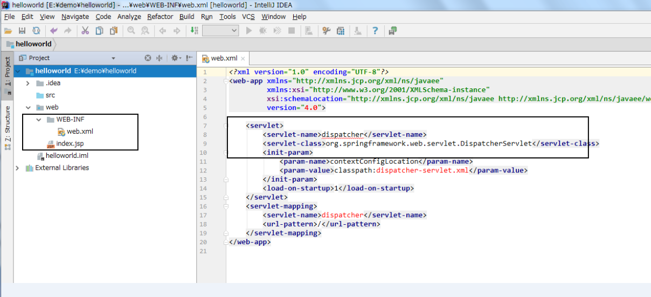Click the Build project icon
The width and height of the screenshot is (651, 297).
[x=194, y=31]
